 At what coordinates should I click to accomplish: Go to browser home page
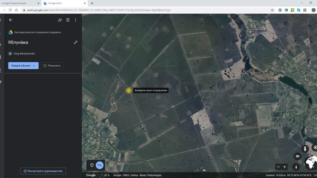point(16,10)
